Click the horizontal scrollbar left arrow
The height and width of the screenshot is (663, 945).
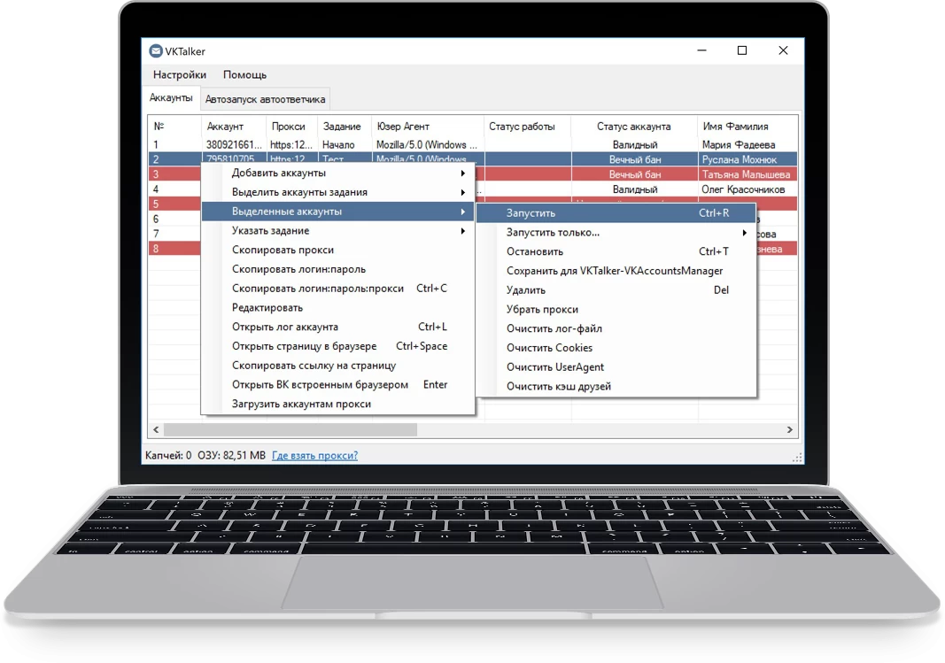pyautogui.click(x=156, y=430)
